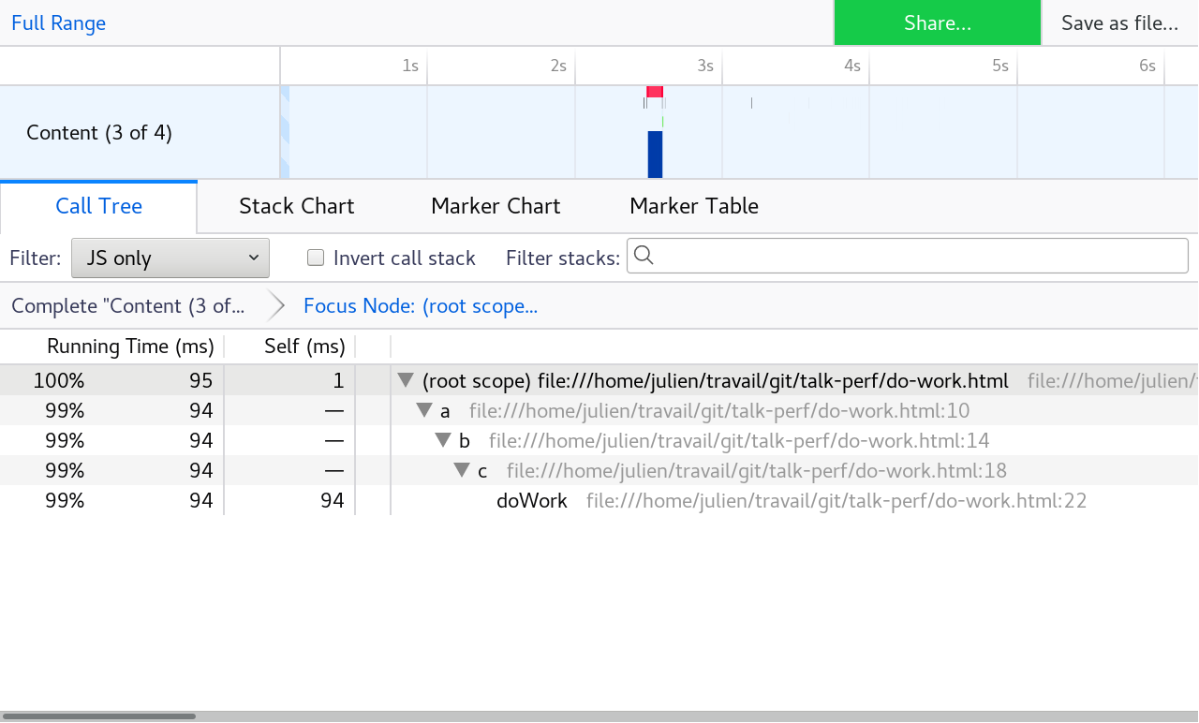Collapse function c disclosure triangle

[x=462, y=471]
